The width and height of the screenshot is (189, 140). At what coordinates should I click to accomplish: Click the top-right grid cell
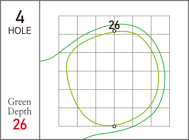point(160,25)
